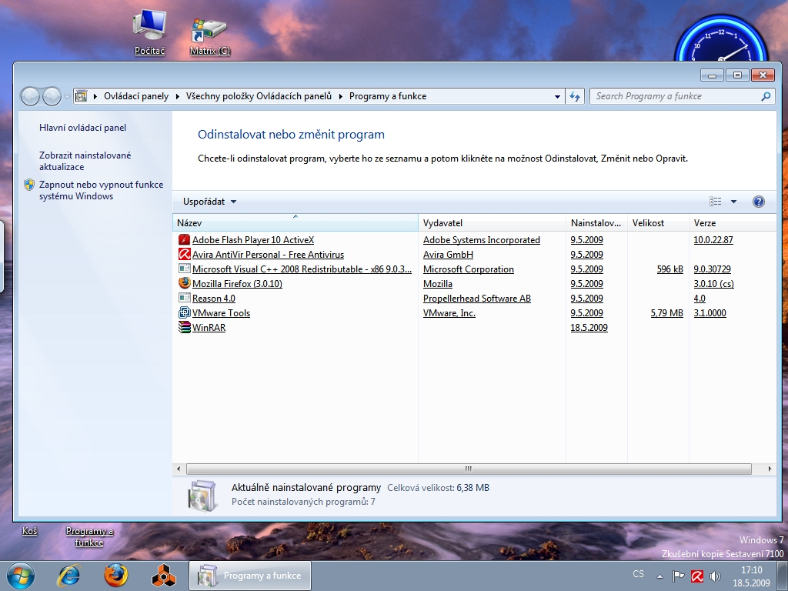Click the Mozilla Firefox icon in the list

click(x=185, y=283)
